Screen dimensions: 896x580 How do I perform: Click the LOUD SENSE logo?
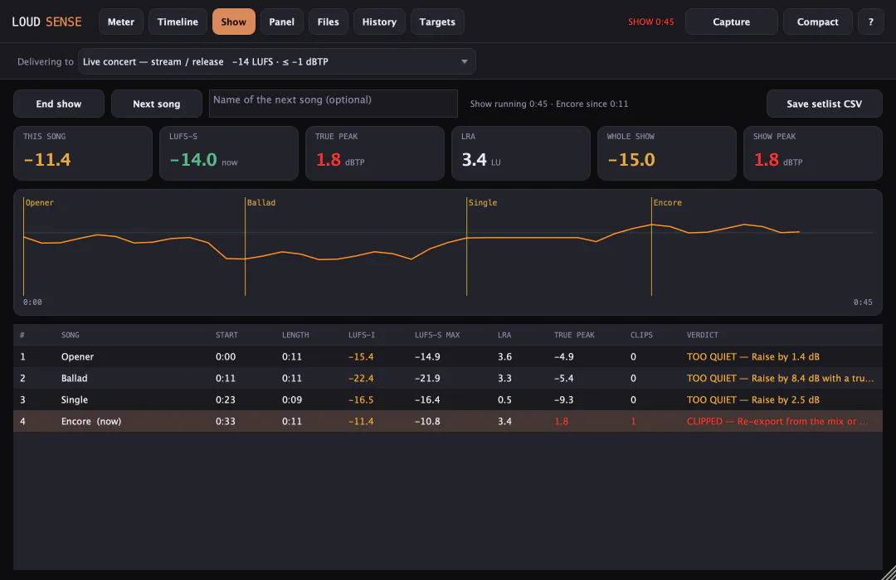(46, 22)
